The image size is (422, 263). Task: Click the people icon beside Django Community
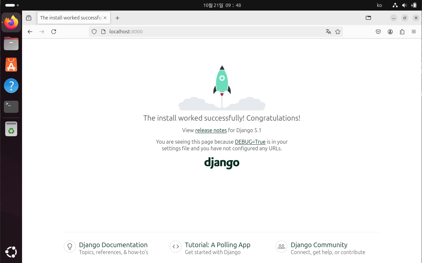pos(281,247)
